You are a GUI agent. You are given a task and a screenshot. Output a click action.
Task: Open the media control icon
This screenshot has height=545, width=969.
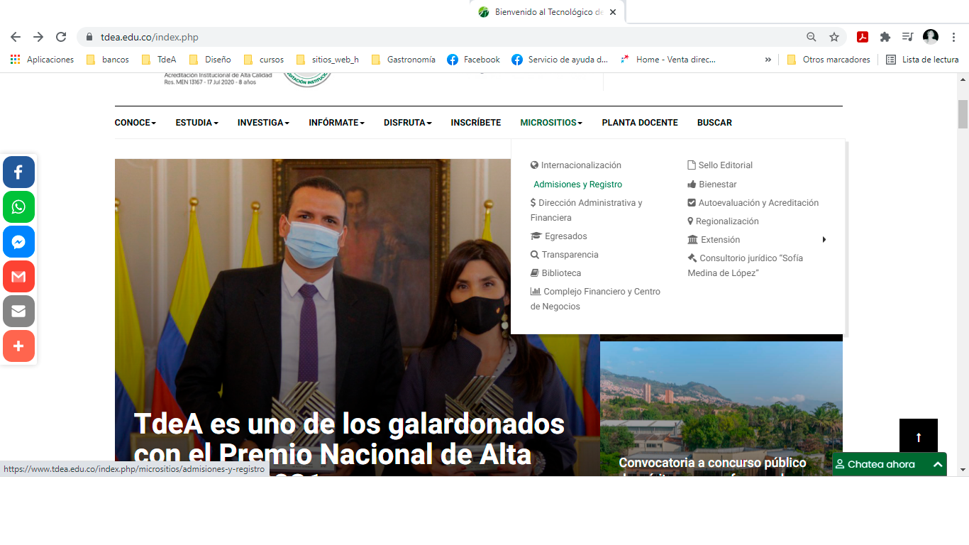point(907,37)
